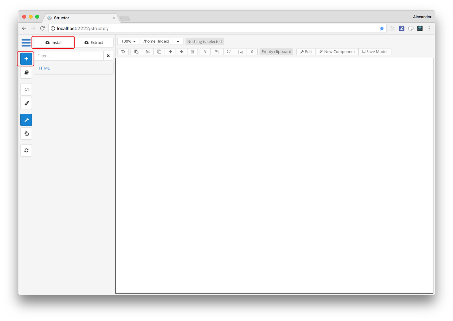
Task: Select the wrench utilities tool
Action: tap(26, 120)
